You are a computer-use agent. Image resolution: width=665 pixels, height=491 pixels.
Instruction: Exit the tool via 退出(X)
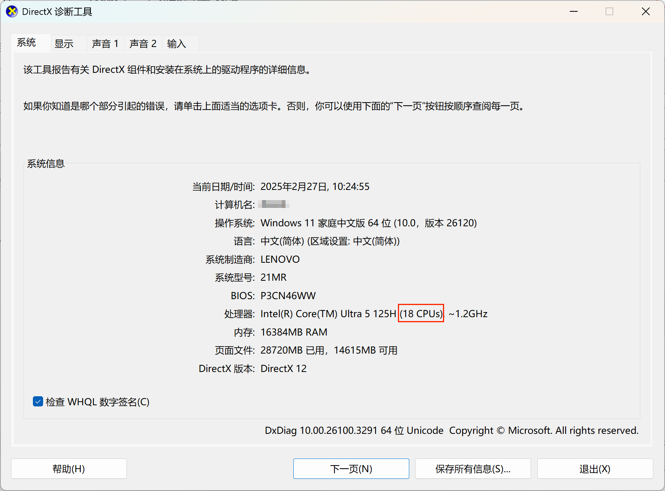(x=595, y=469)
